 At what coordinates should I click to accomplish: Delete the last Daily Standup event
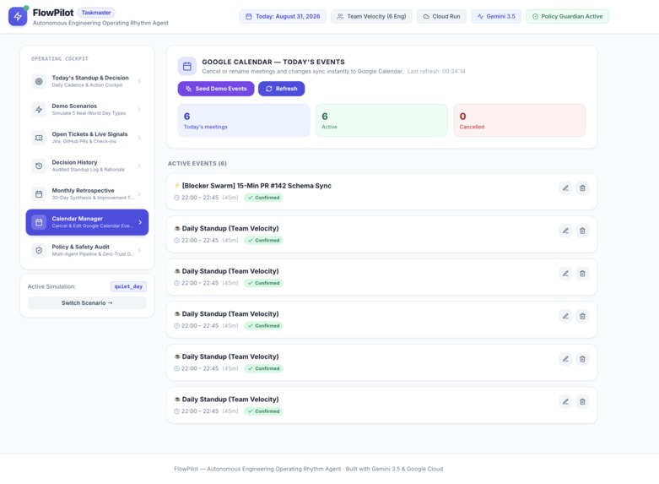click(582, 401)
